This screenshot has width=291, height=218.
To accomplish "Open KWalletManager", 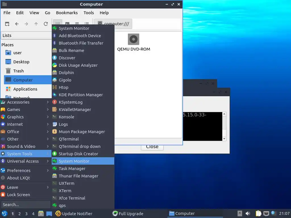I will click(x=83, y=110).
